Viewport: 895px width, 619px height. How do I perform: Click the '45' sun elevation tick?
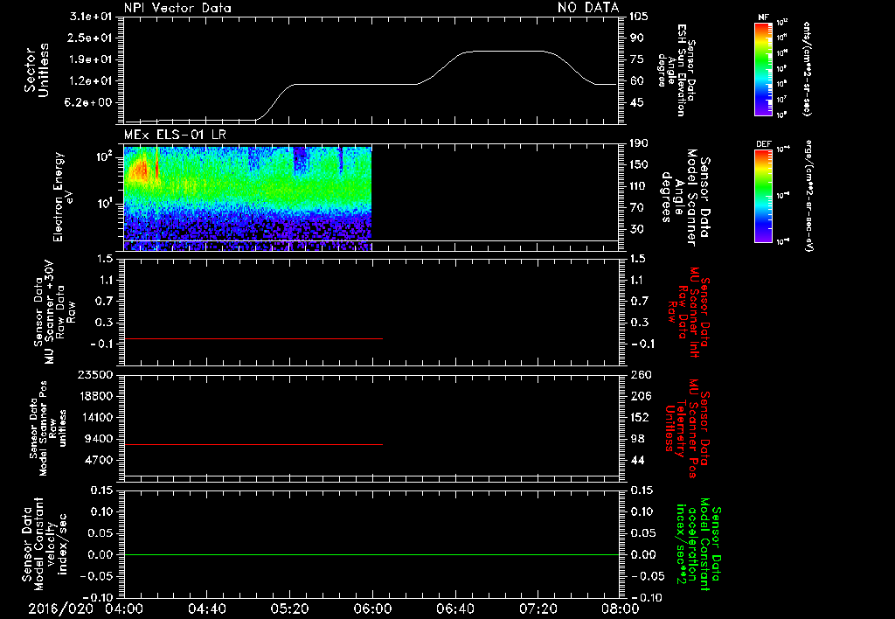(x=636, y=103)
